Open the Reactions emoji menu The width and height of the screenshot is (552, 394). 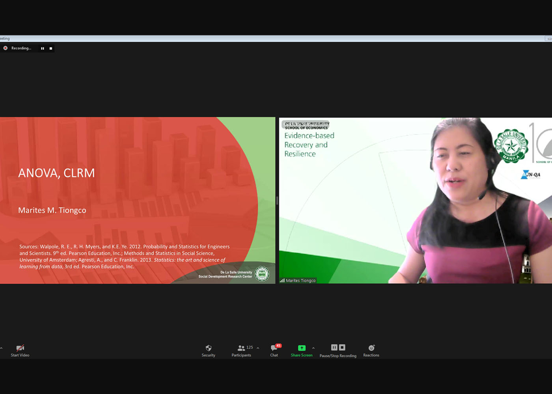pyautogui.click(x=371, y=348)
